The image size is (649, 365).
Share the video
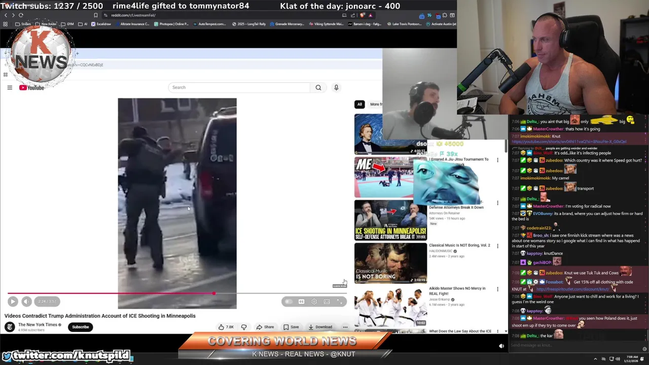[265, 327]
